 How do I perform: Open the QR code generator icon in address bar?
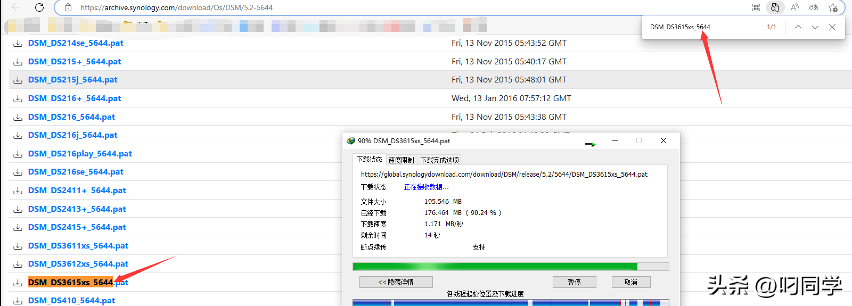click(x=756, y=7)
